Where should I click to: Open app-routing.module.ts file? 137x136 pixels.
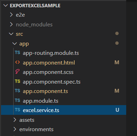[51, 53]
